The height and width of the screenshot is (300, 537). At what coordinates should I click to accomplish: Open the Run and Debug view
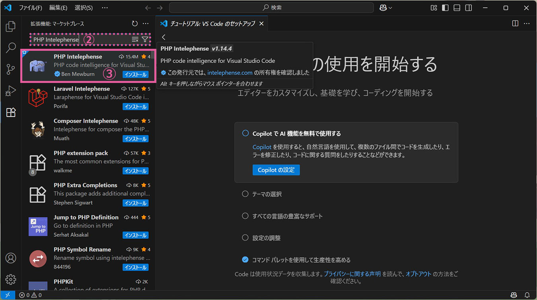(x=11, y=91)
